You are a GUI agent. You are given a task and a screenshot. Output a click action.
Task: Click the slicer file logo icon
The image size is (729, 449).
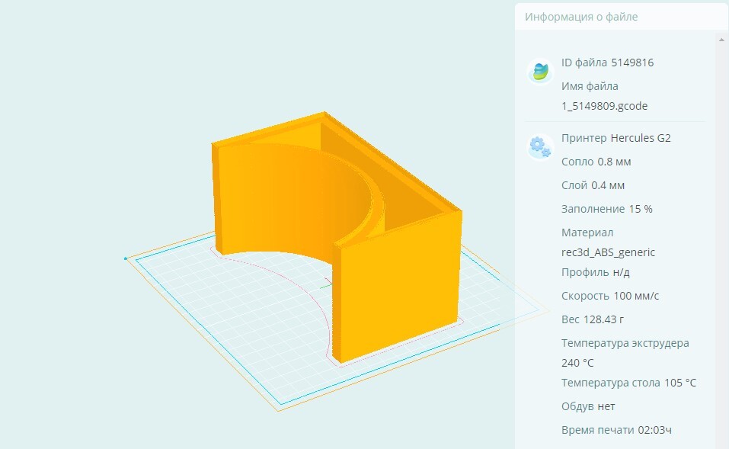click(540, 72)
